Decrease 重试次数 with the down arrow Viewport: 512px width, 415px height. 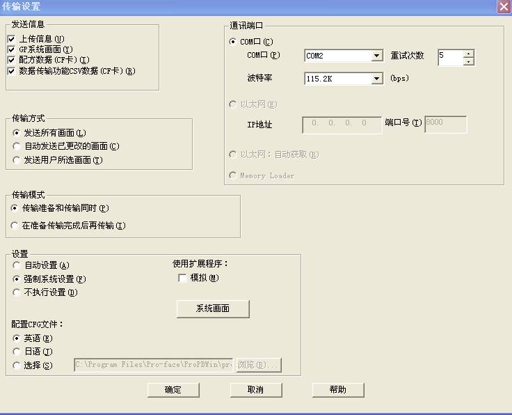tap(468, 61)
